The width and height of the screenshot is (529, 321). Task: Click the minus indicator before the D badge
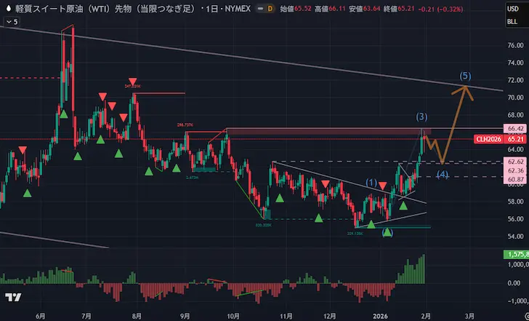tap(259, 9)
